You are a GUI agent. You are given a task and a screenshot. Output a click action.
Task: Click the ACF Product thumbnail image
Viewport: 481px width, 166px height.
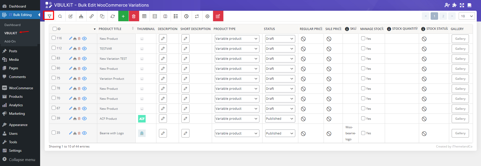pyautogui.click(x=142, y=119)
